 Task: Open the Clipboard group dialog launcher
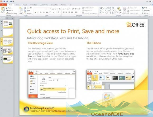[17, 16]
